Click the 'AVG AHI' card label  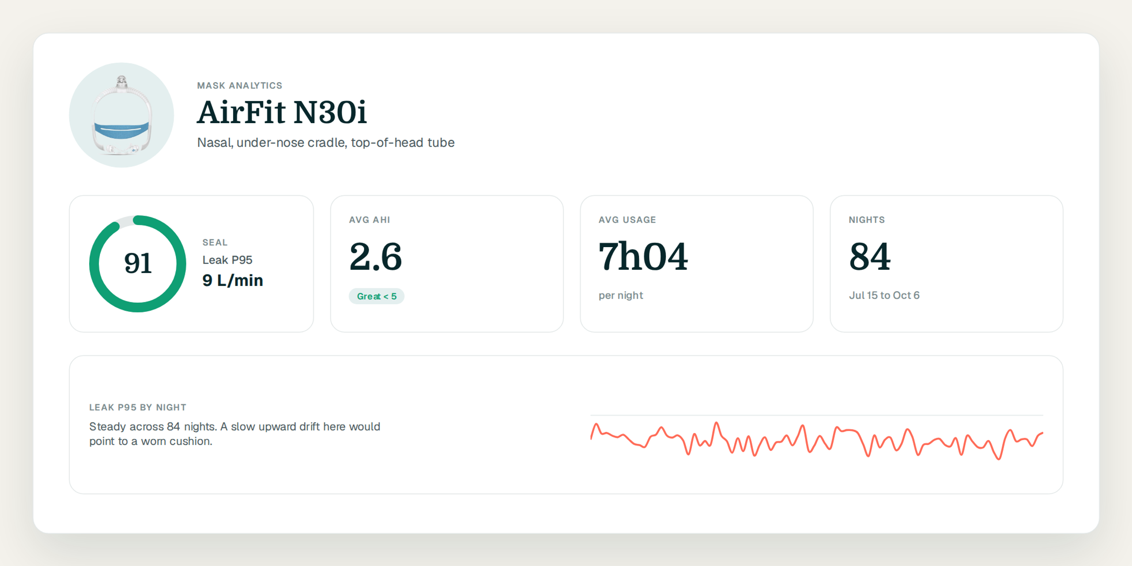(370, 220)
